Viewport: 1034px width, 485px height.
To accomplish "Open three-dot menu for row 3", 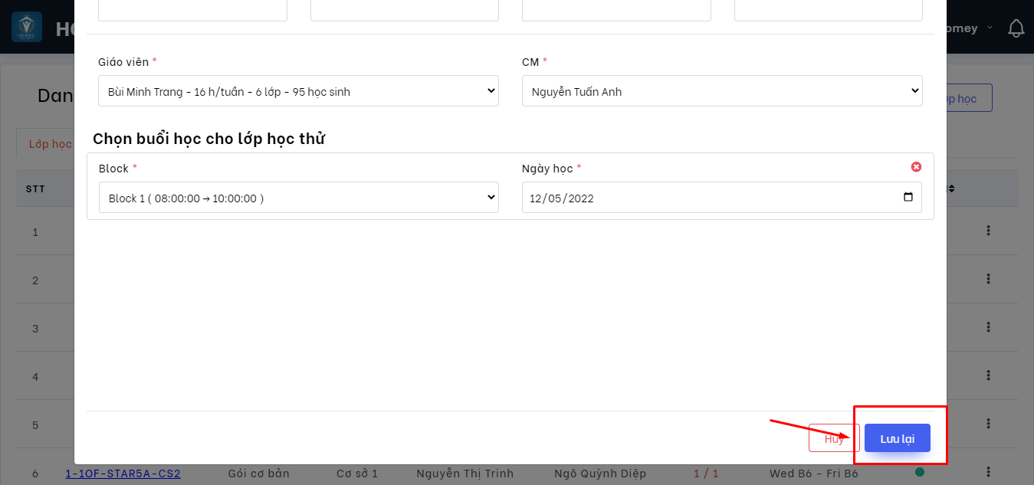I will pos(988,328).
